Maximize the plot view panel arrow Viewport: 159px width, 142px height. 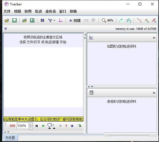[154, 38]
